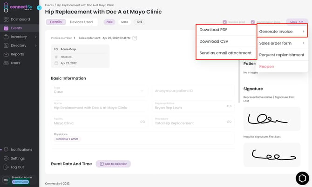Open the Type dropdown showing Case

click(x=99, y=90)
